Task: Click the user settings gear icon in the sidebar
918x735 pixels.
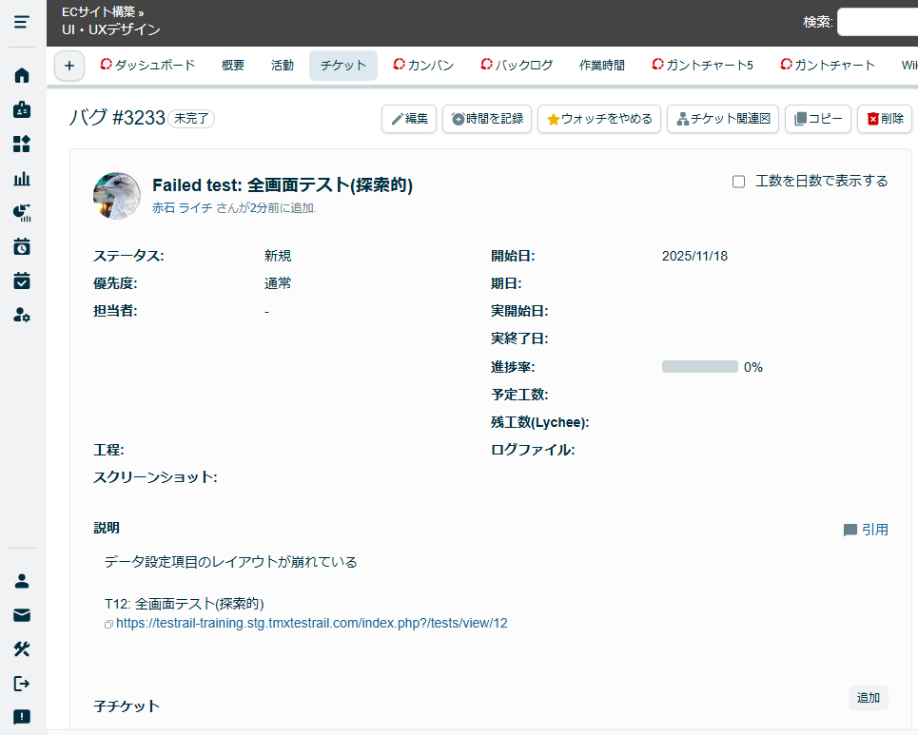Action: 22,315
